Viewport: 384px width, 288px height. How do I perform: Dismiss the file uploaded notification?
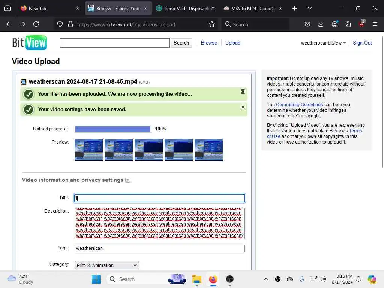(x=243, y=91)
